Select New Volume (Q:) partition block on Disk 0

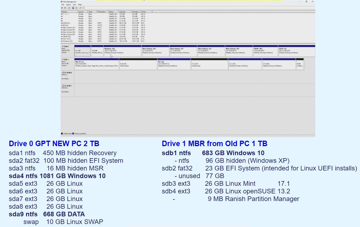(x=211, y=51)
